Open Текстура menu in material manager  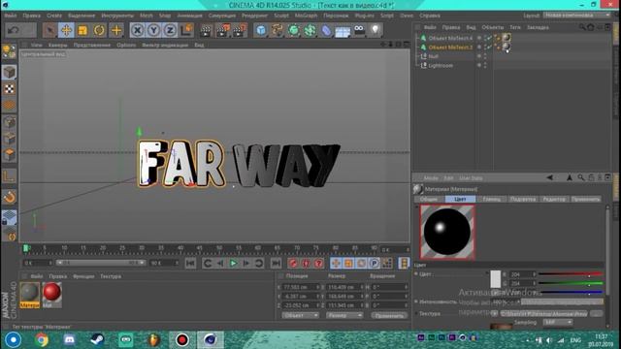pos(111,276)
